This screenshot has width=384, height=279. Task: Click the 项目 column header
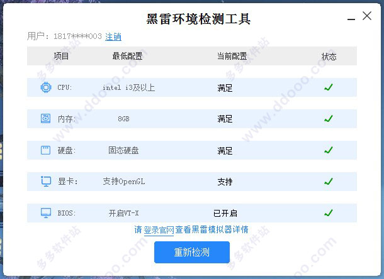pyautogui.click(x=61, y=56)
